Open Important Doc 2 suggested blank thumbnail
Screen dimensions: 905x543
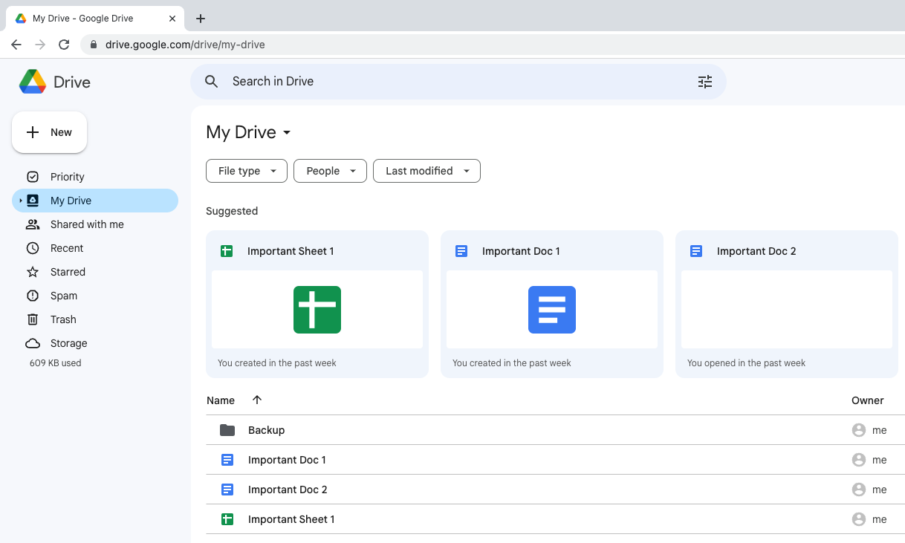(x=787, y=310)
